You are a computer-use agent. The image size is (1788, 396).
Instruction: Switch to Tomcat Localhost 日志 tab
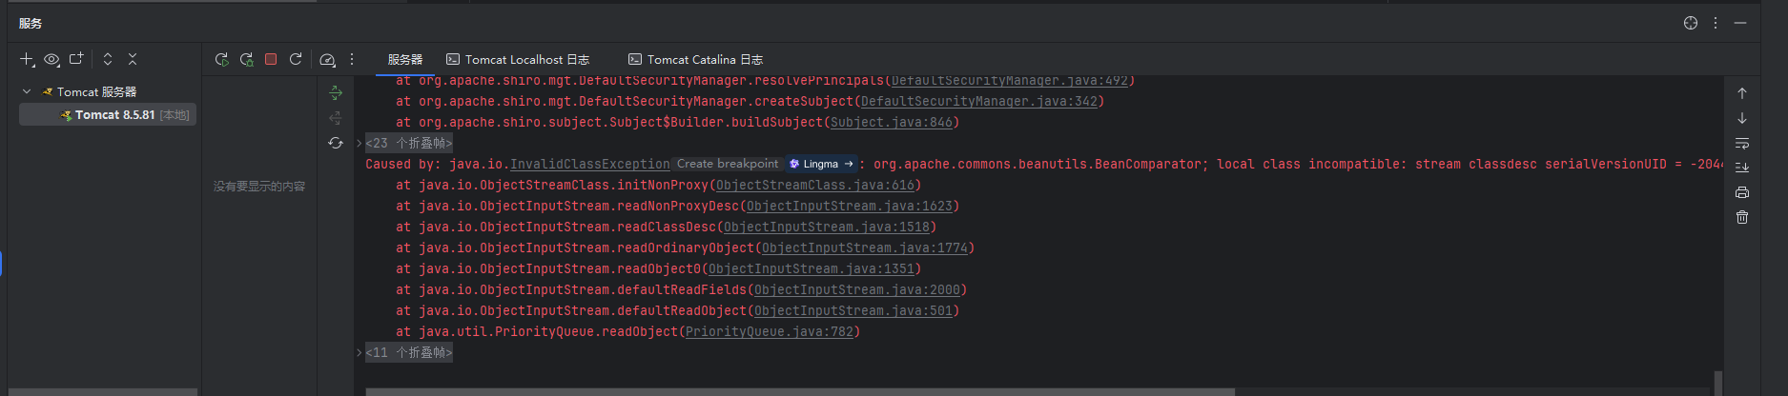click(518, 59)
